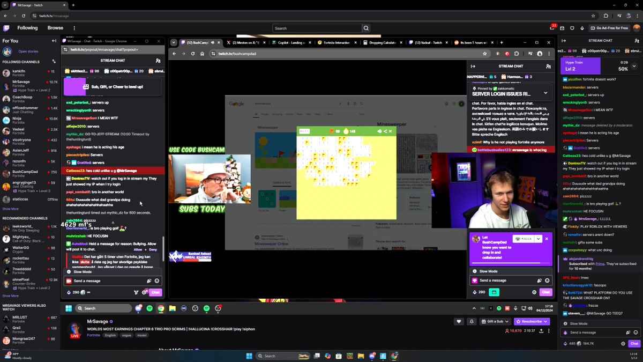Click Allow on the AutoMod message
The height and width of the screenshot is (362, 643).
(138, 249)
